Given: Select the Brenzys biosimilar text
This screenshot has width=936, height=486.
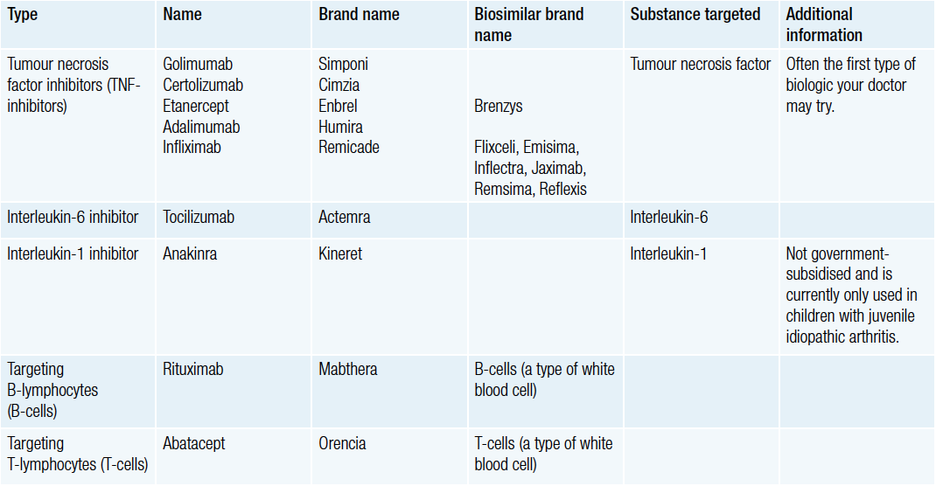Looking at the screenshot, I should pyautogui.click(x=499, y=106).
